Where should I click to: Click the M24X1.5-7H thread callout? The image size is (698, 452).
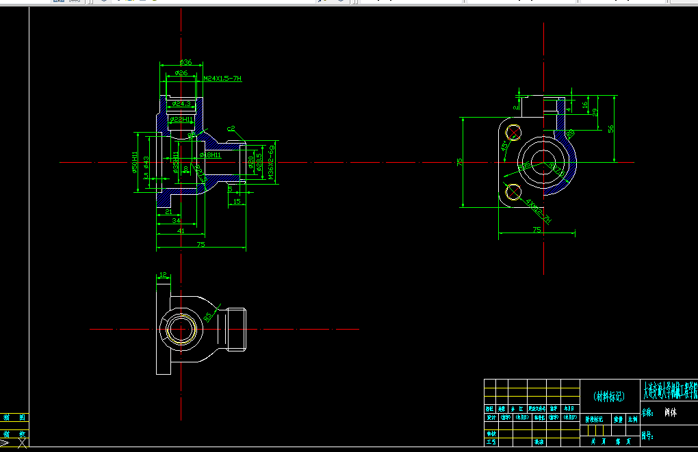pyautogui.click(x=222, y=79)
